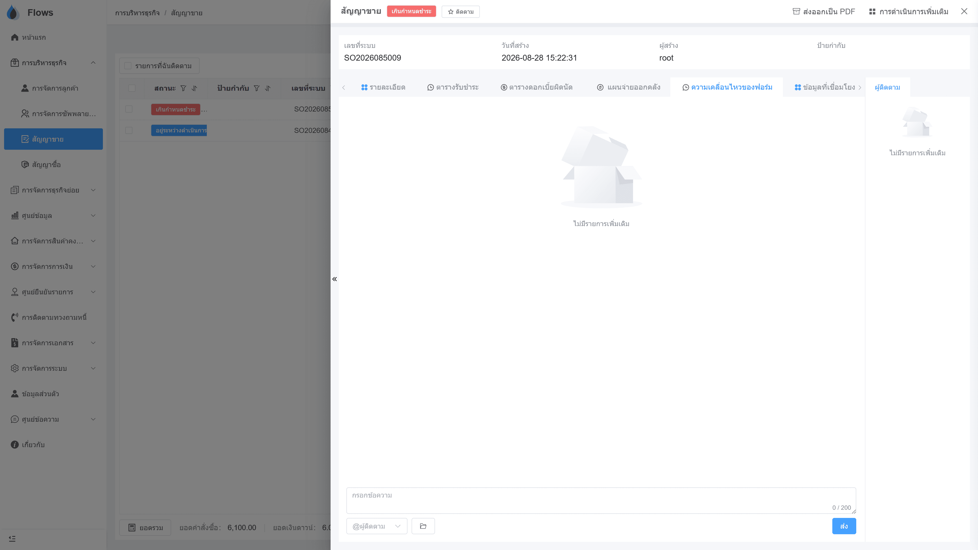Image resolution: width=978 pixels, height=550 pixels.
Task: Click tab-bar right scroll arrow
Action: [x=860, y=88]
